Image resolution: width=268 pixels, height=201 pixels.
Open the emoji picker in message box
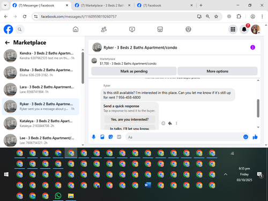(245, 137)
